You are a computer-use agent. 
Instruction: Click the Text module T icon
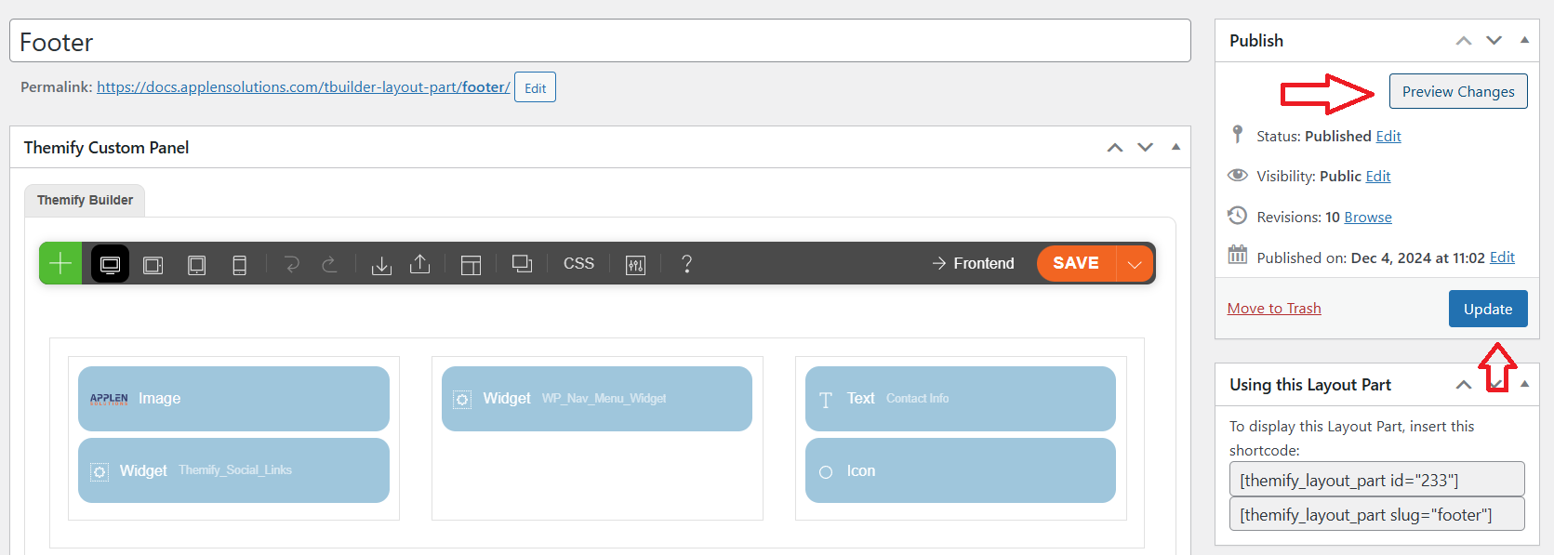(826, 400)
